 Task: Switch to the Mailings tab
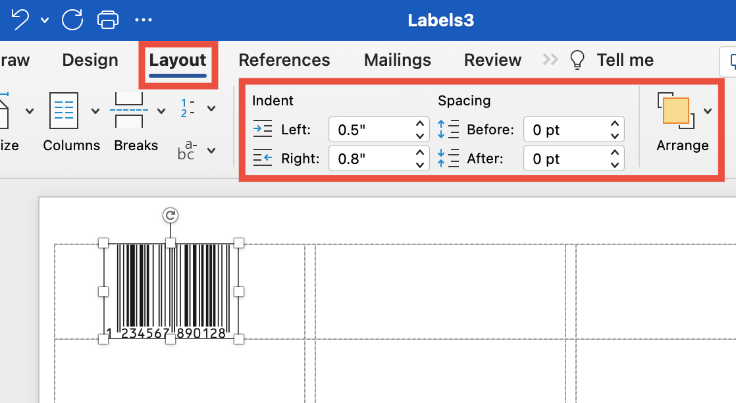[x=398, y=60]
